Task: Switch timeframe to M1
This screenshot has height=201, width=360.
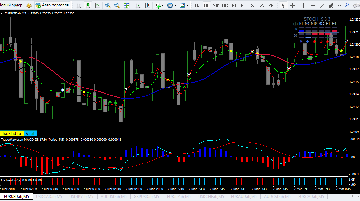Action: point(197,5)
